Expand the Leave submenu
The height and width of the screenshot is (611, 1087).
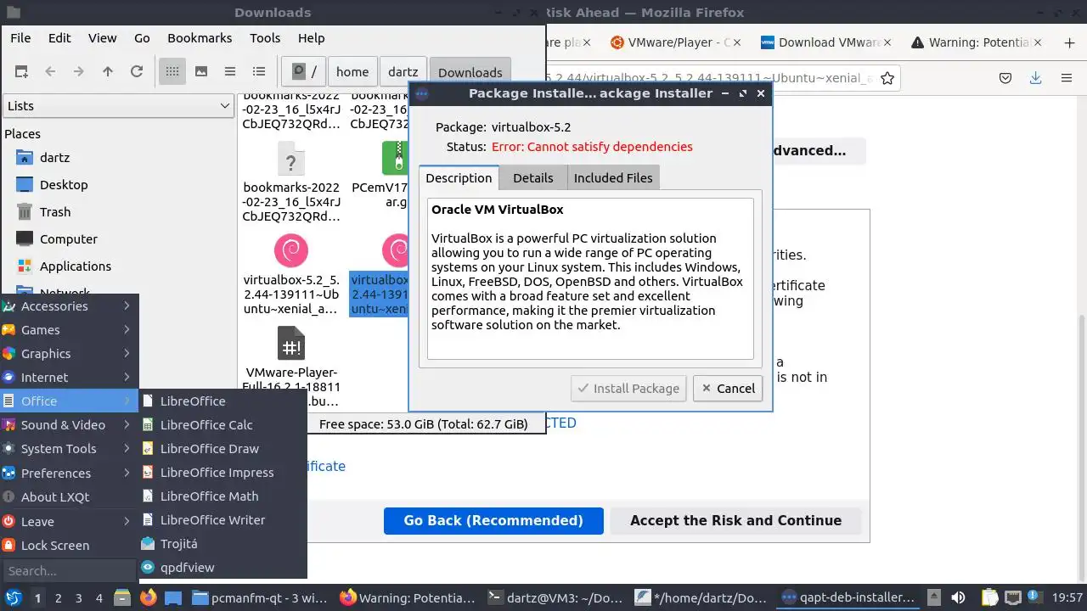click(69, 521)
